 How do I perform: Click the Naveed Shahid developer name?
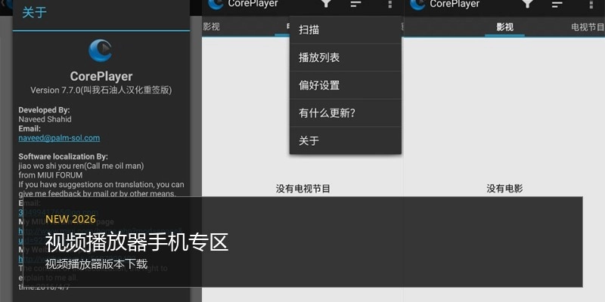(x=45, y=119)
